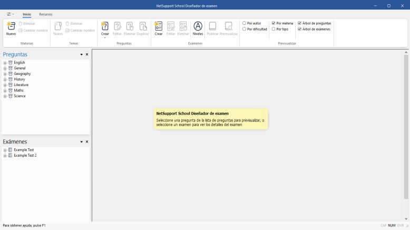Image resolution: width=410 pixels, height=230 pixels.
Task: Enable the Por tipo checkbox
Action: (274, 29)
